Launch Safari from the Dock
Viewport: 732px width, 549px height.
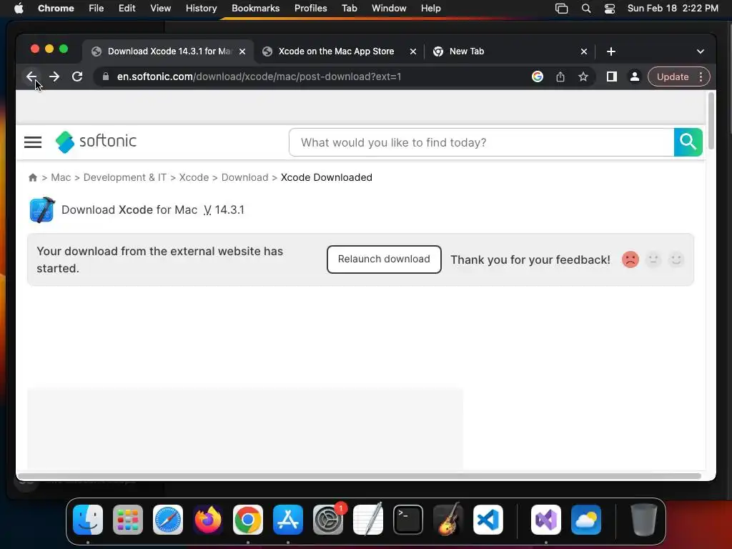pyautogui.click(x=168, y=520)
